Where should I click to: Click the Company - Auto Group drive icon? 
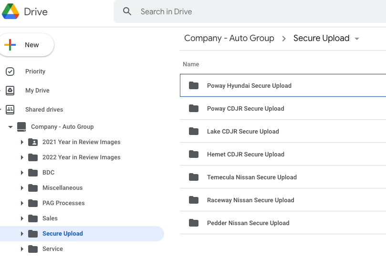coord(21,127)
